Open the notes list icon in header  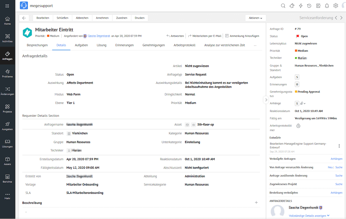point(318,6)
